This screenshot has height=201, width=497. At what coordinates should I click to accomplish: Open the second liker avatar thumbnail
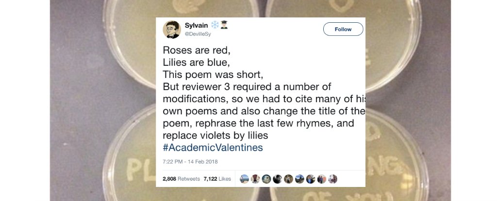255,179
